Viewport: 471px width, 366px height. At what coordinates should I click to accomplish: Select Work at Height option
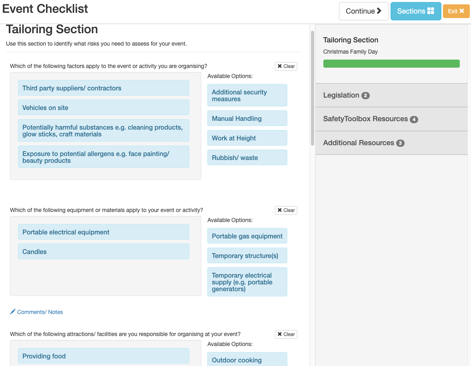tap(247, 138)
